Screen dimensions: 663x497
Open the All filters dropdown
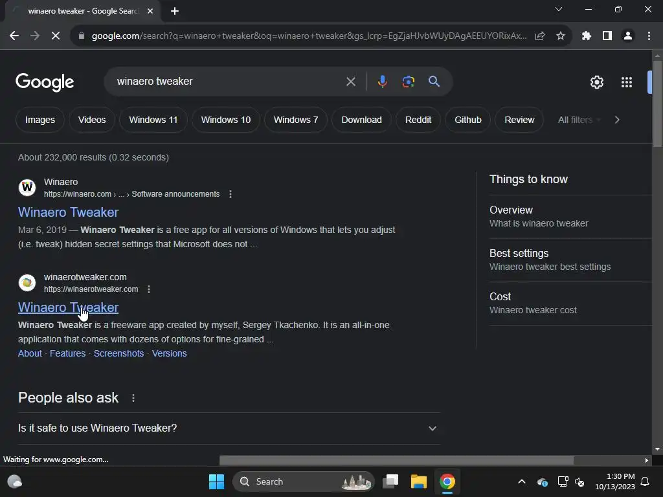tap(579, 120)
